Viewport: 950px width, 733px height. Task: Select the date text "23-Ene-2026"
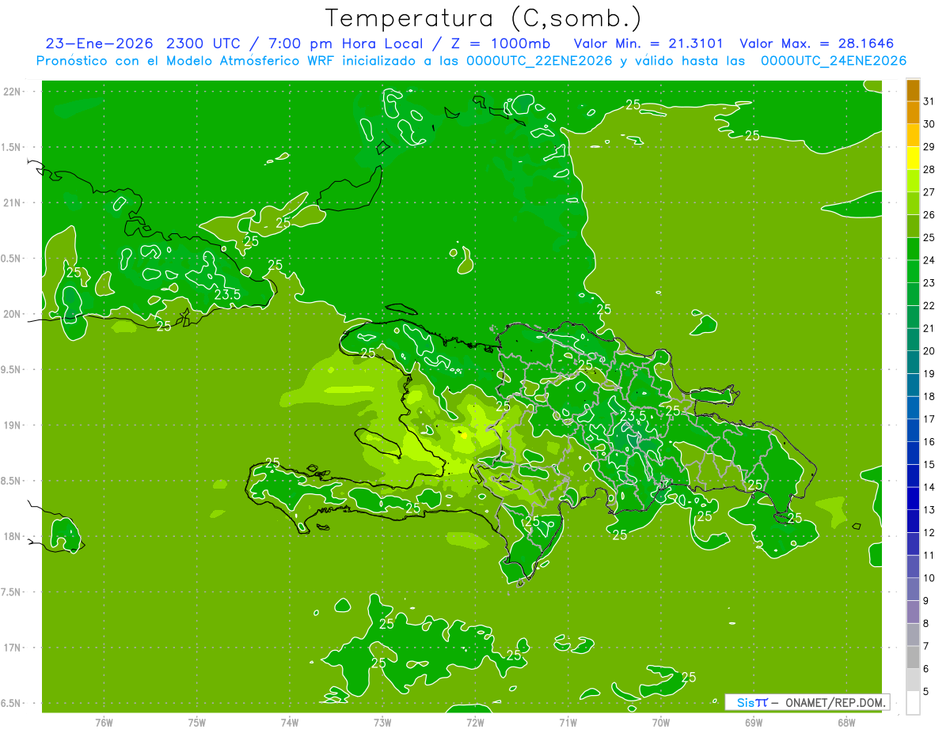coord(100,43)
